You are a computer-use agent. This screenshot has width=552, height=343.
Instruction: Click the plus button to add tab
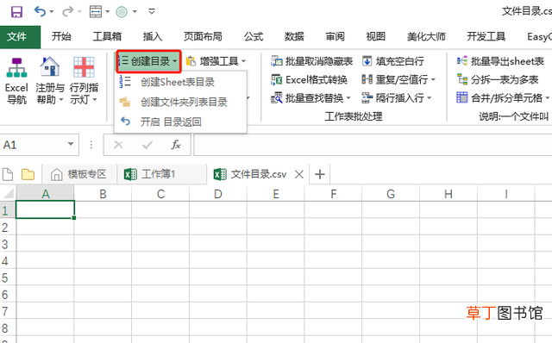[x=320, y=174]
